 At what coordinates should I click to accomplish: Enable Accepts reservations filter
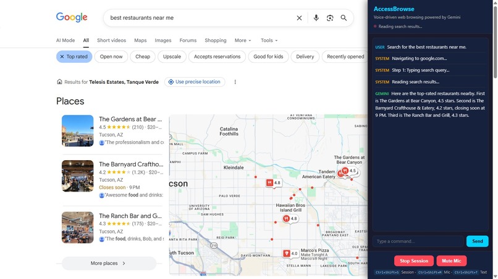(x=217, y=57)
